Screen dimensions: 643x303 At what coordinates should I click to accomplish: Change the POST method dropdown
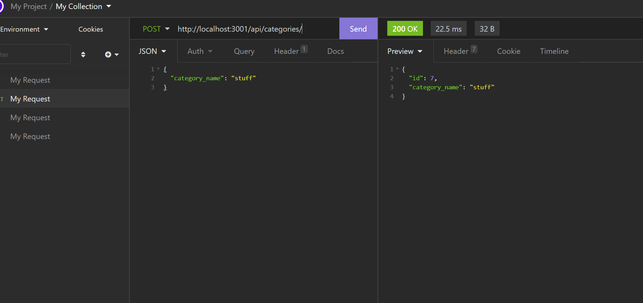(156, 29)
